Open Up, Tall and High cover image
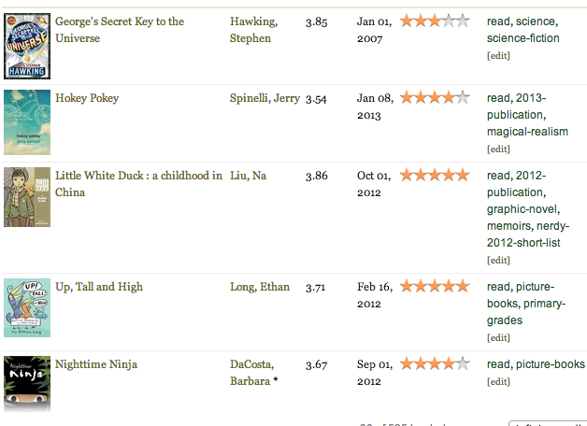Screen dimensions: 587x426 coord(27,307)
